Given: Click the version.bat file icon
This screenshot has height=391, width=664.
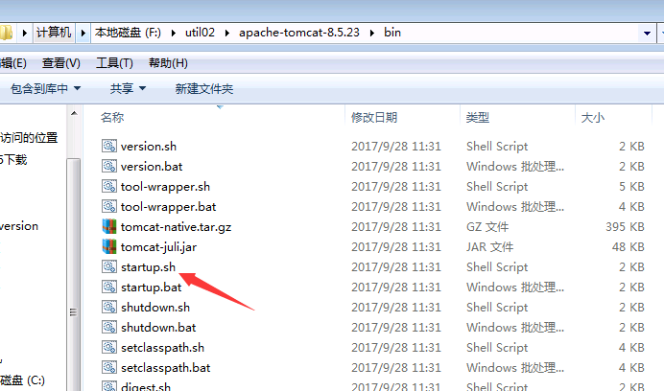Looking at the screenshot, I should [x=109, y=166].
